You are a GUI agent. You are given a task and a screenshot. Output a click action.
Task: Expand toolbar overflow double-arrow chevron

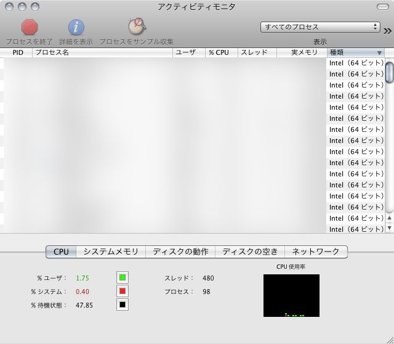[x=387, y=31]
